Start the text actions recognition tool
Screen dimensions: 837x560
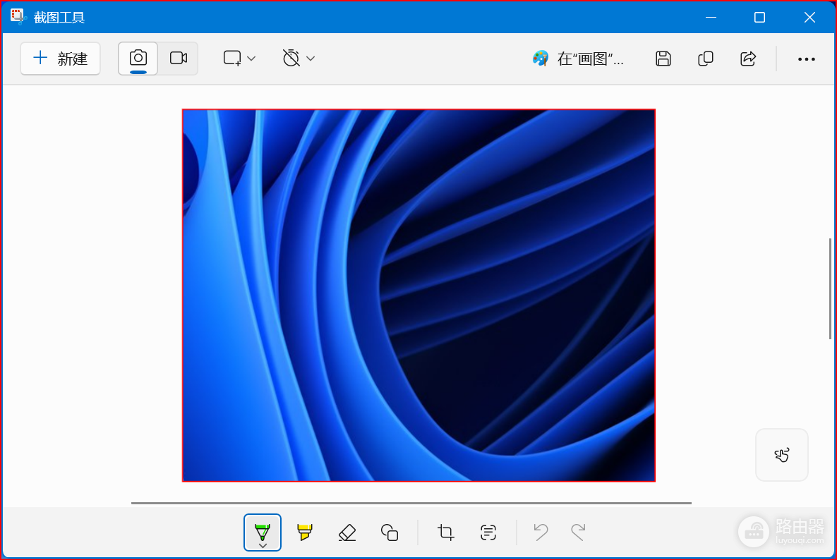488,532
